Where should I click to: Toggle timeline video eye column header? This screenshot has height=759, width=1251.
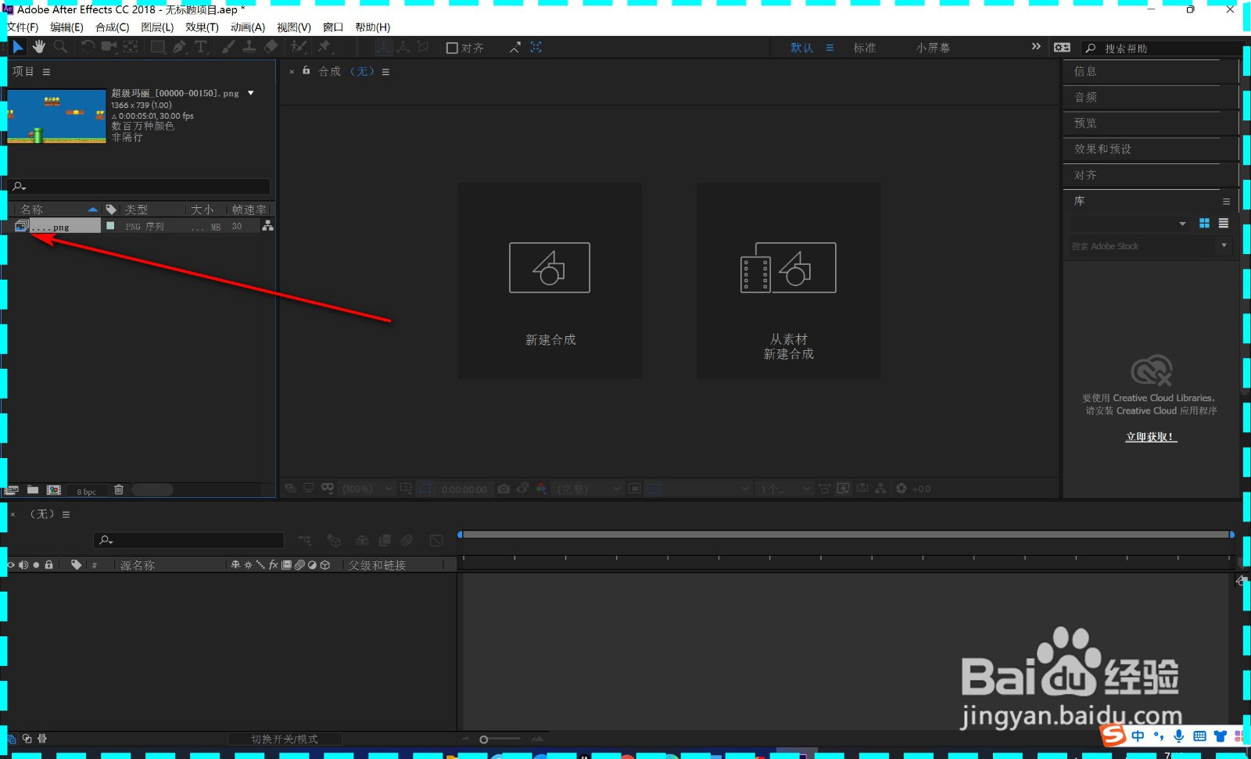pyautogui.click(x=11, y=564)
